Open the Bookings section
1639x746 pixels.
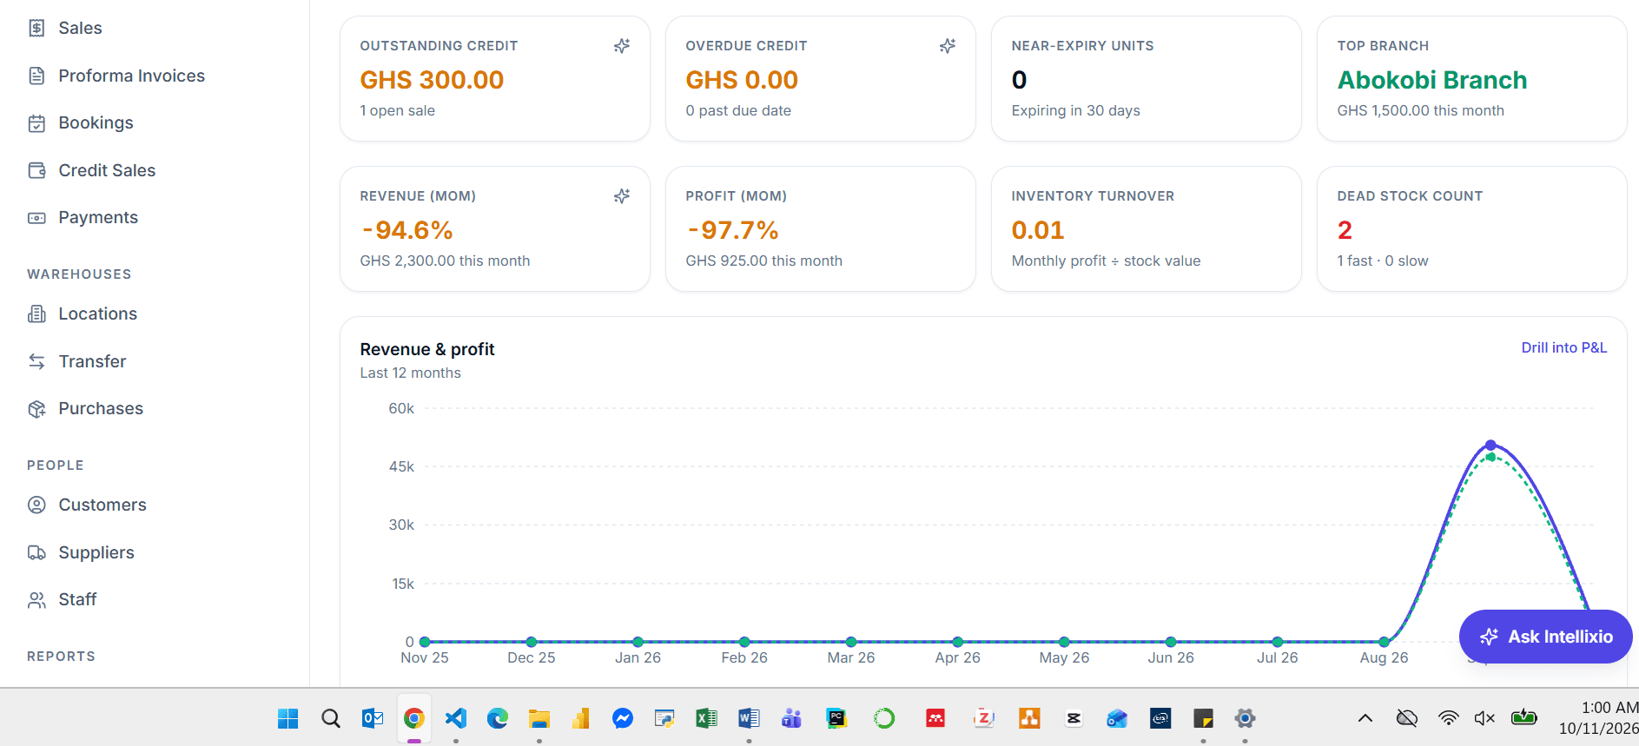tap(96, 123)
